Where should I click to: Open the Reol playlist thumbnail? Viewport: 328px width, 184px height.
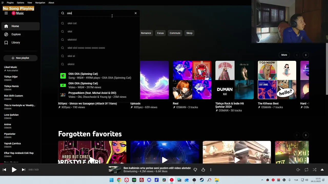pyautogui.click(x=192, y=80)
